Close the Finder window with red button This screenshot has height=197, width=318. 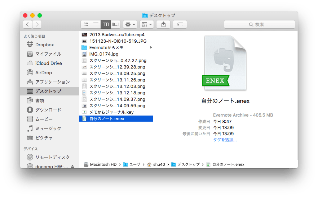pos(25,15)
